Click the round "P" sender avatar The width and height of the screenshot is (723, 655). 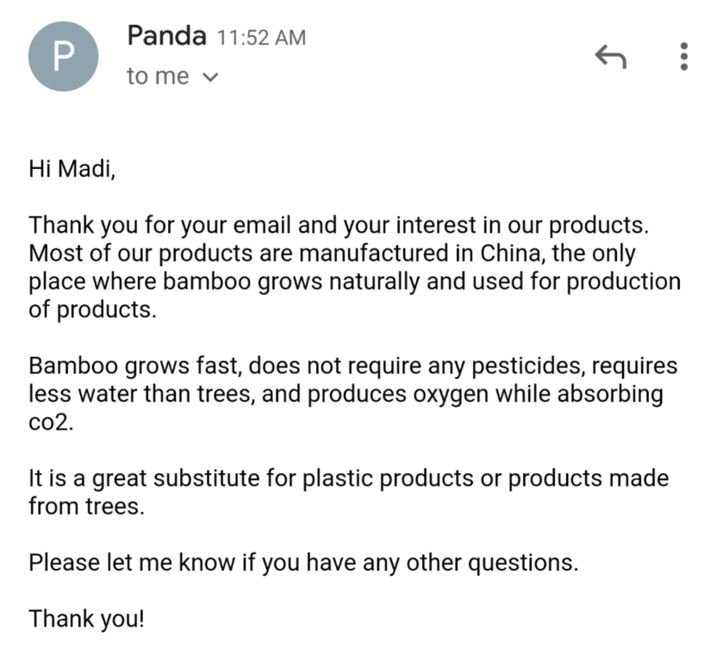point(64,57)
